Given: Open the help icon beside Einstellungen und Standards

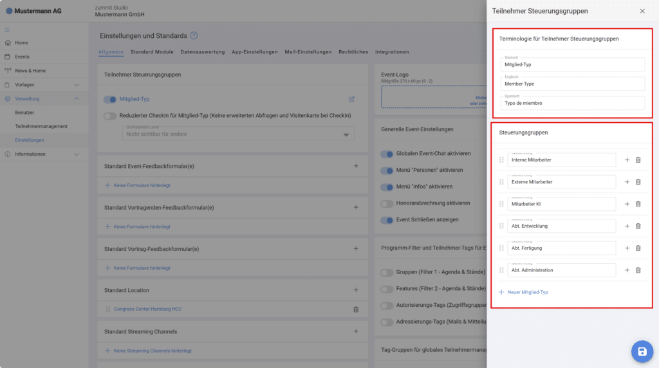Looking at the screenshot, I should pos(194,36).
